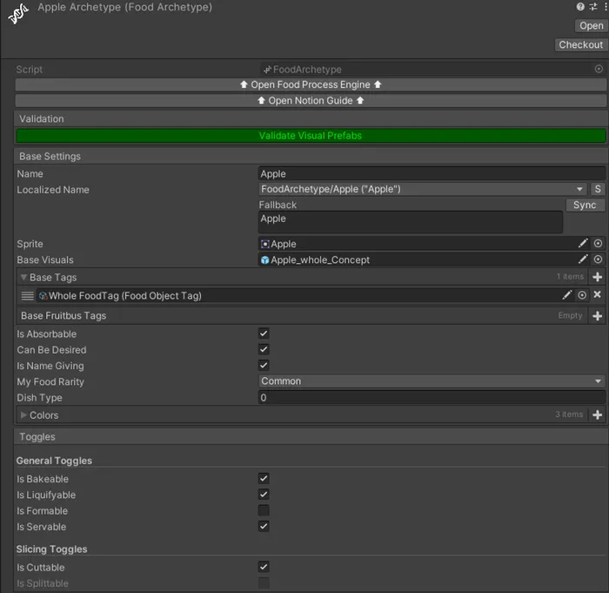Click the Validation section header
This screenshot has width=609, height=593.
[x=311, y=119]
